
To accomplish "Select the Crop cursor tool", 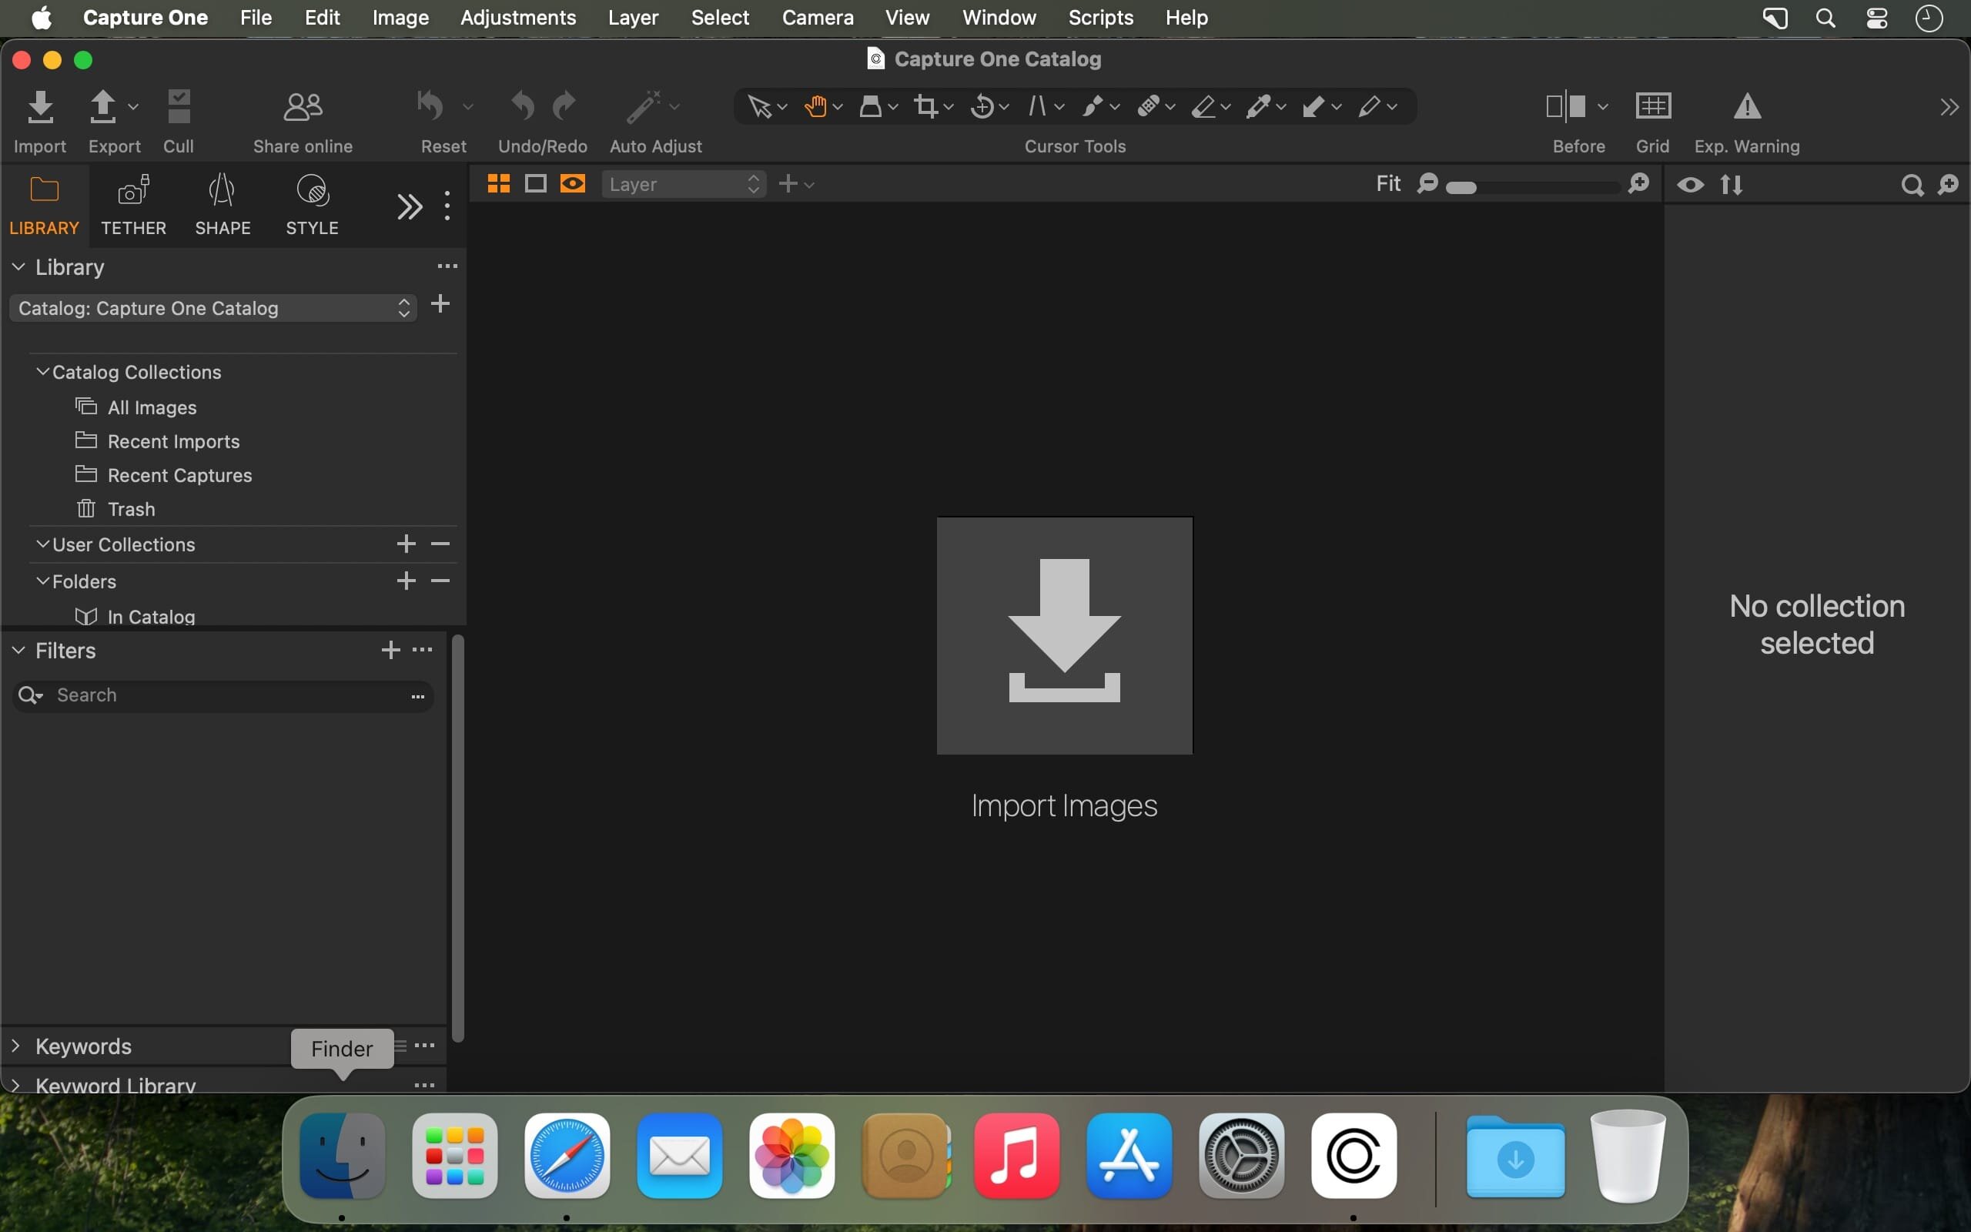I will [925, 107].
